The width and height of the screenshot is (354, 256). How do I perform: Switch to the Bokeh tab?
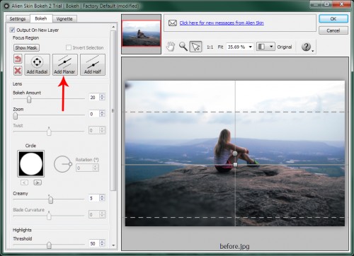[41, 18]
